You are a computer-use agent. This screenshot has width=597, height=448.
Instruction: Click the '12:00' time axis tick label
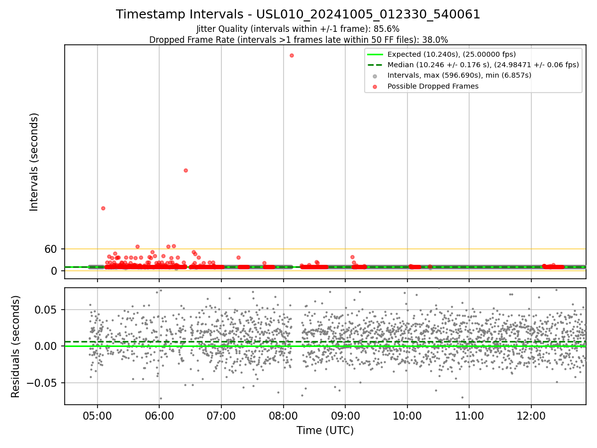click(531, 416)
